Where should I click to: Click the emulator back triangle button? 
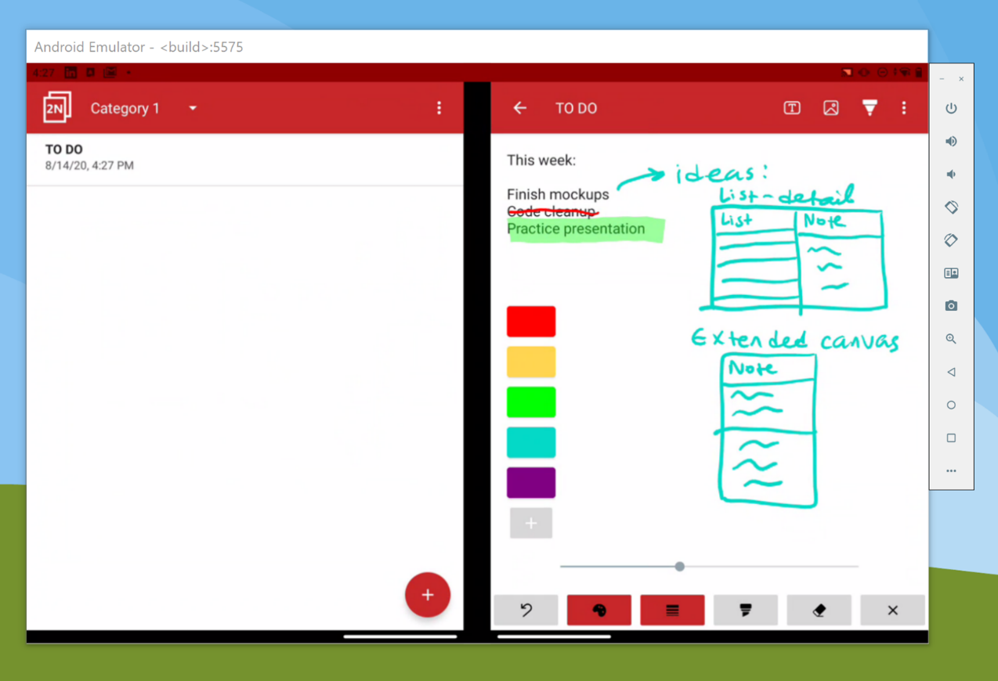tap(951, 373)
